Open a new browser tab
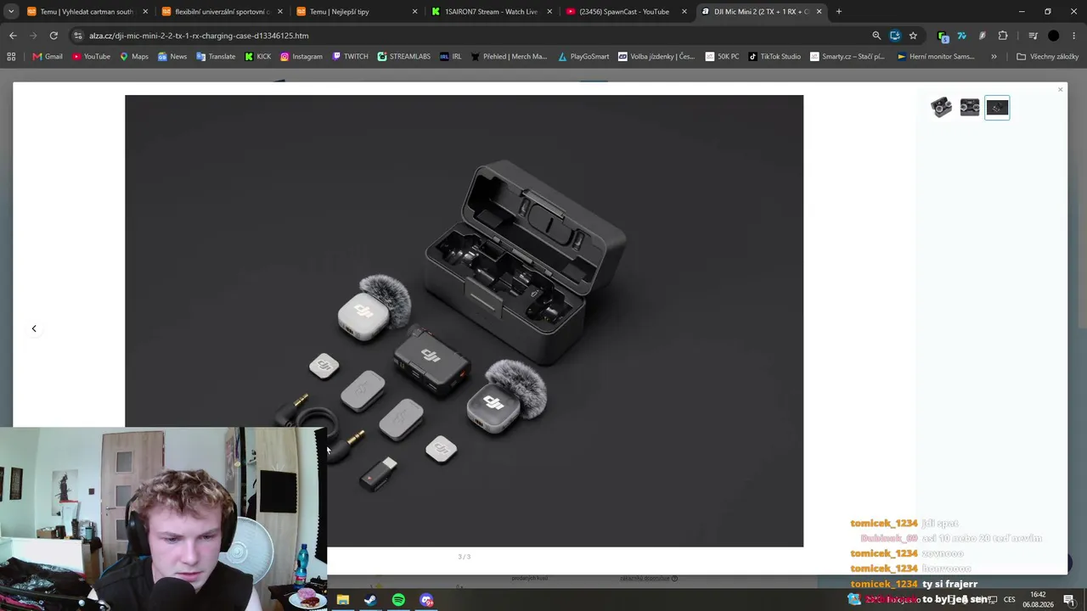 click(x=839, y=12)
